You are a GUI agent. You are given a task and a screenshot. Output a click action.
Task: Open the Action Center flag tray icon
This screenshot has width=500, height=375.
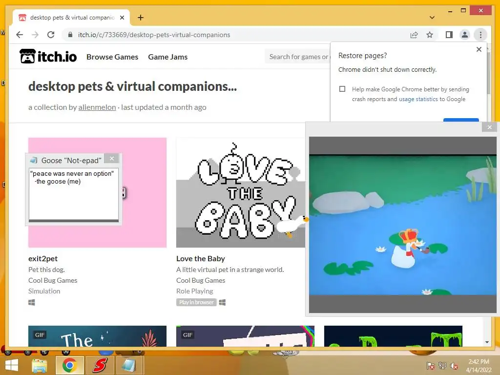430,366
